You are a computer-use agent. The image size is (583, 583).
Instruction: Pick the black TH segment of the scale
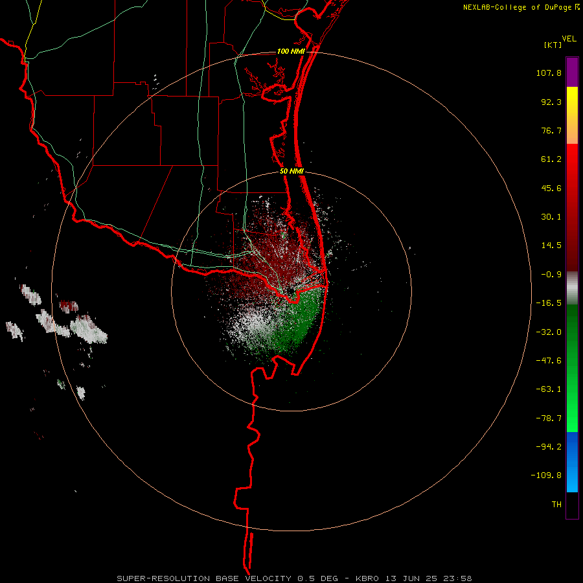tap(572, 505)
